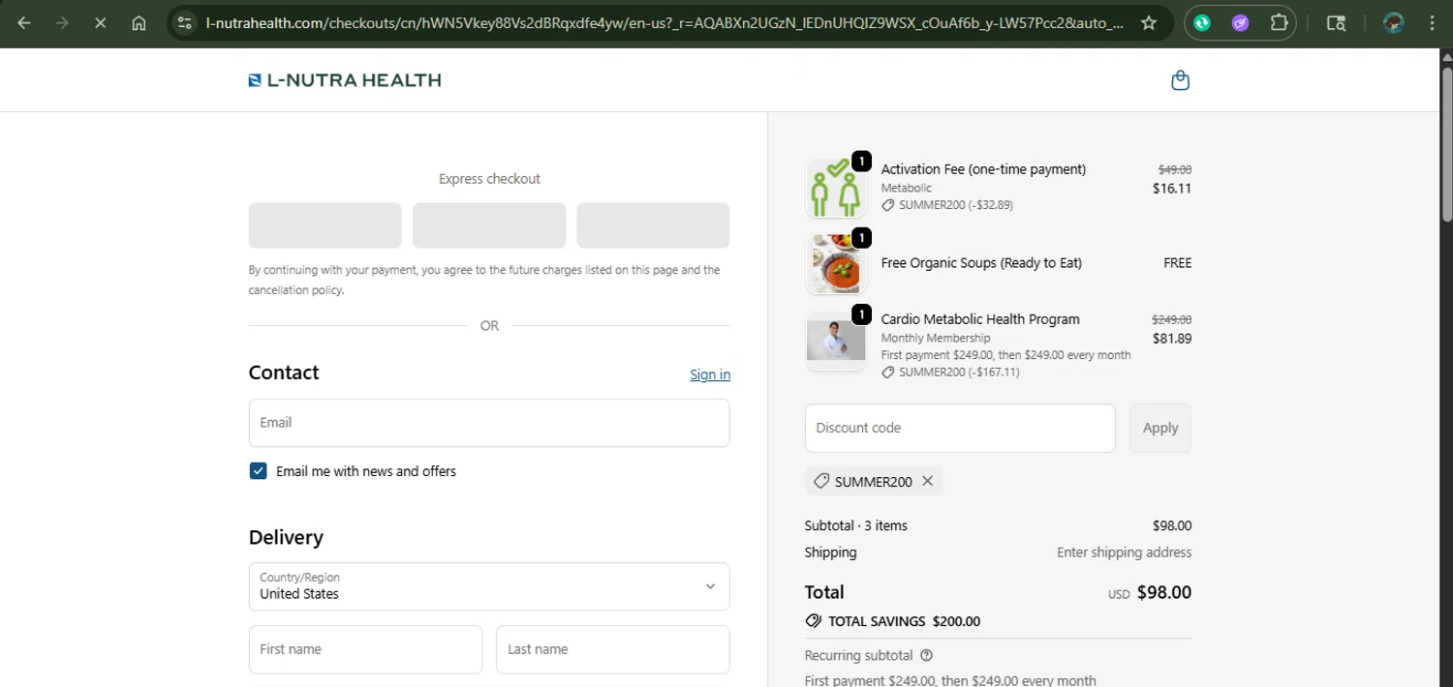Open the purple circular extension icon
The width and height of the screenshot is (1453, 687).
point(1241,23)
